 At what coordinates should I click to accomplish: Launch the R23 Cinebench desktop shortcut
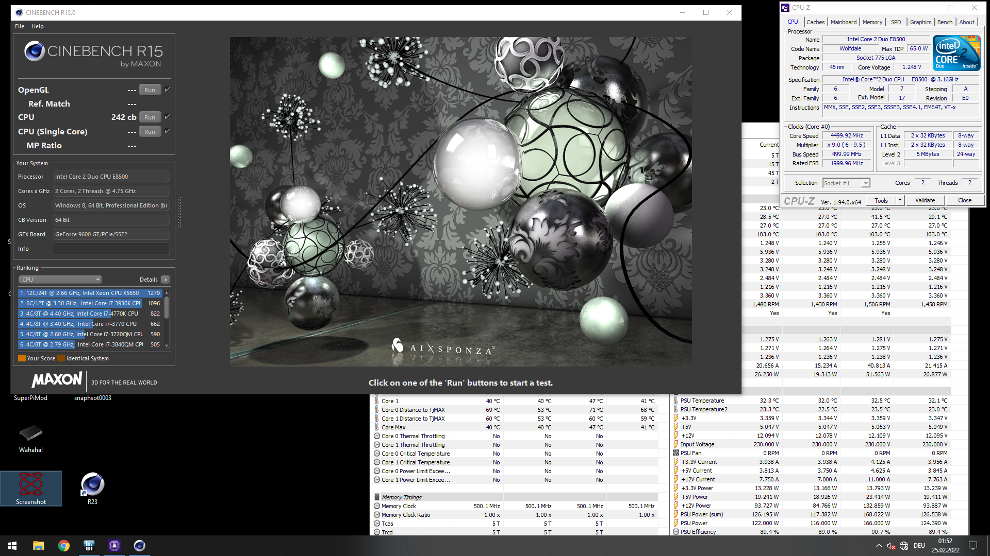92,489
